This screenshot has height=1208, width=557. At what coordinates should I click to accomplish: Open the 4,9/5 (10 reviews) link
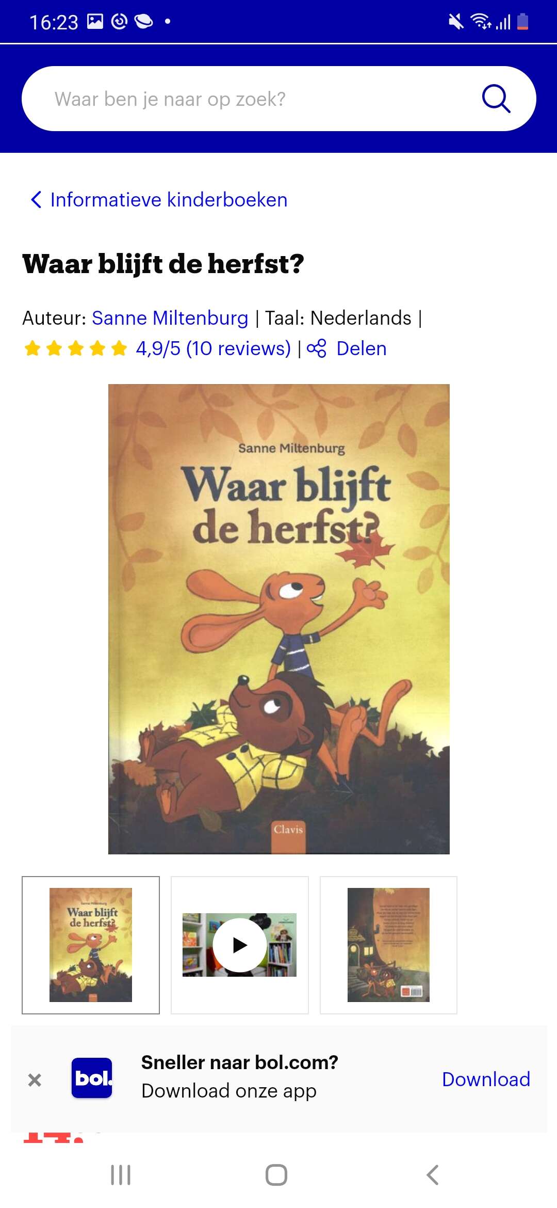click(x=214, y=348)
